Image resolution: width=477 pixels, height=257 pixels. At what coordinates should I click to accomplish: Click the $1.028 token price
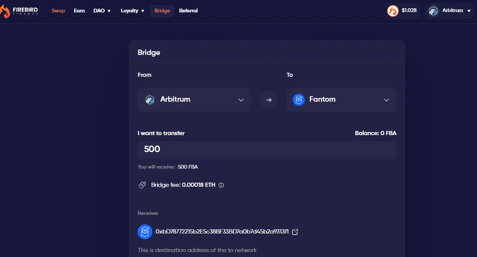click(409, 10)
